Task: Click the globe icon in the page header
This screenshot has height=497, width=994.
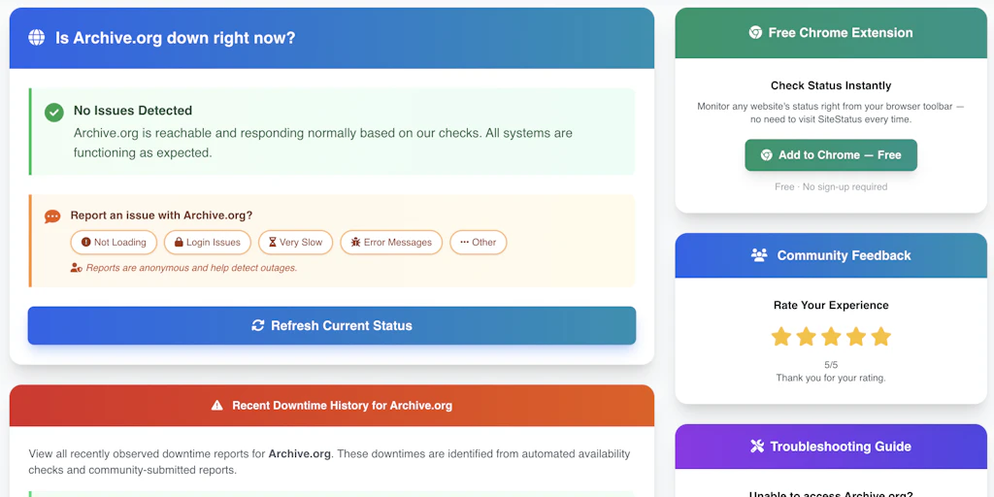Action: (x=37, y=38)
